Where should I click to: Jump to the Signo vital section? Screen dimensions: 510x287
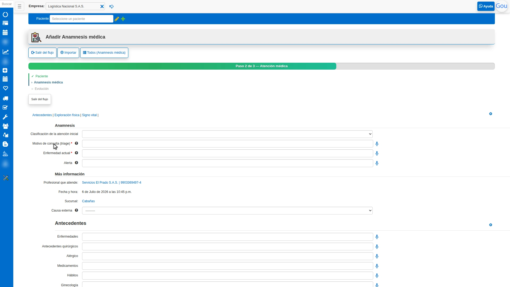click(89, 115)
